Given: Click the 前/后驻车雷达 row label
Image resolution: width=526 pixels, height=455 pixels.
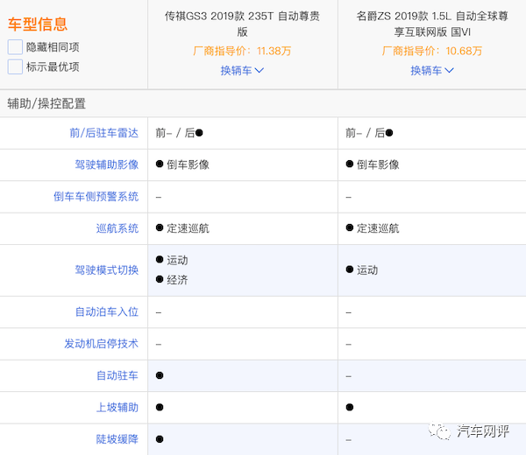Looking at the screenshot, I should [103, 133].
